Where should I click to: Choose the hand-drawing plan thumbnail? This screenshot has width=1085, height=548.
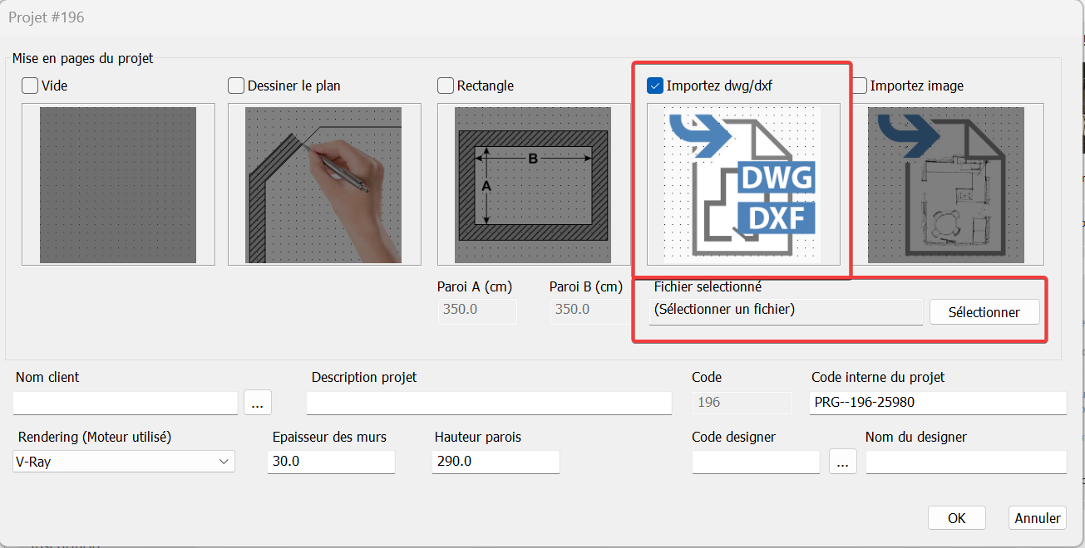pyautogui.click(x=324, y=184)
